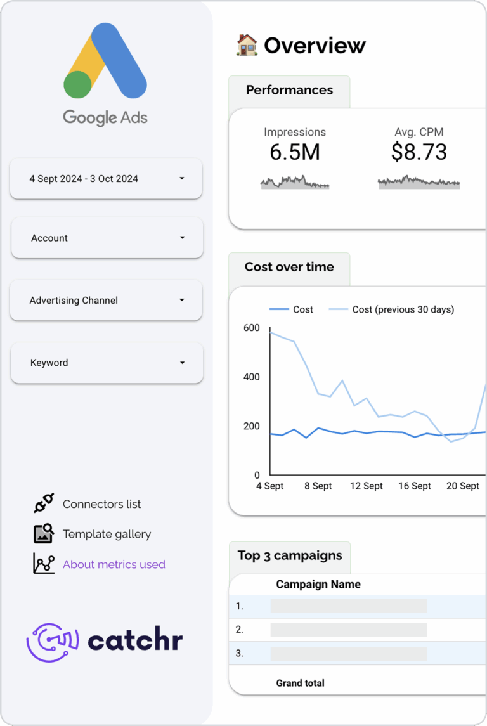Viewport: 487px width, 726px height.
Task: Open the Connectors list link
Action: tap(101, 504)
